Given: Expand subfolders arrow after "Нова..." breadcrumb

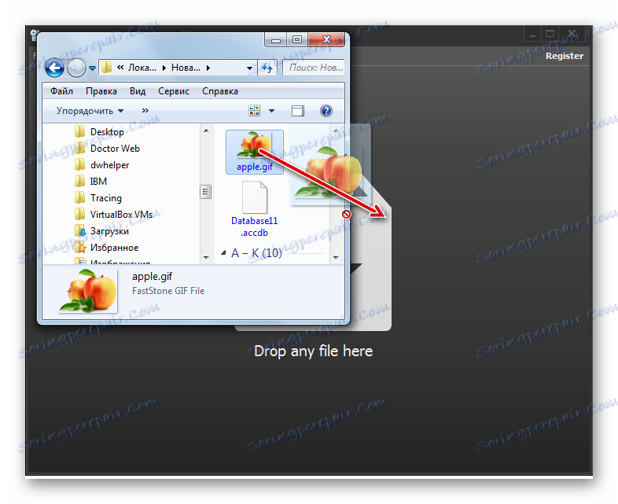Looking at the screenshot, I should pyautogui.click(x=208, y=68).
